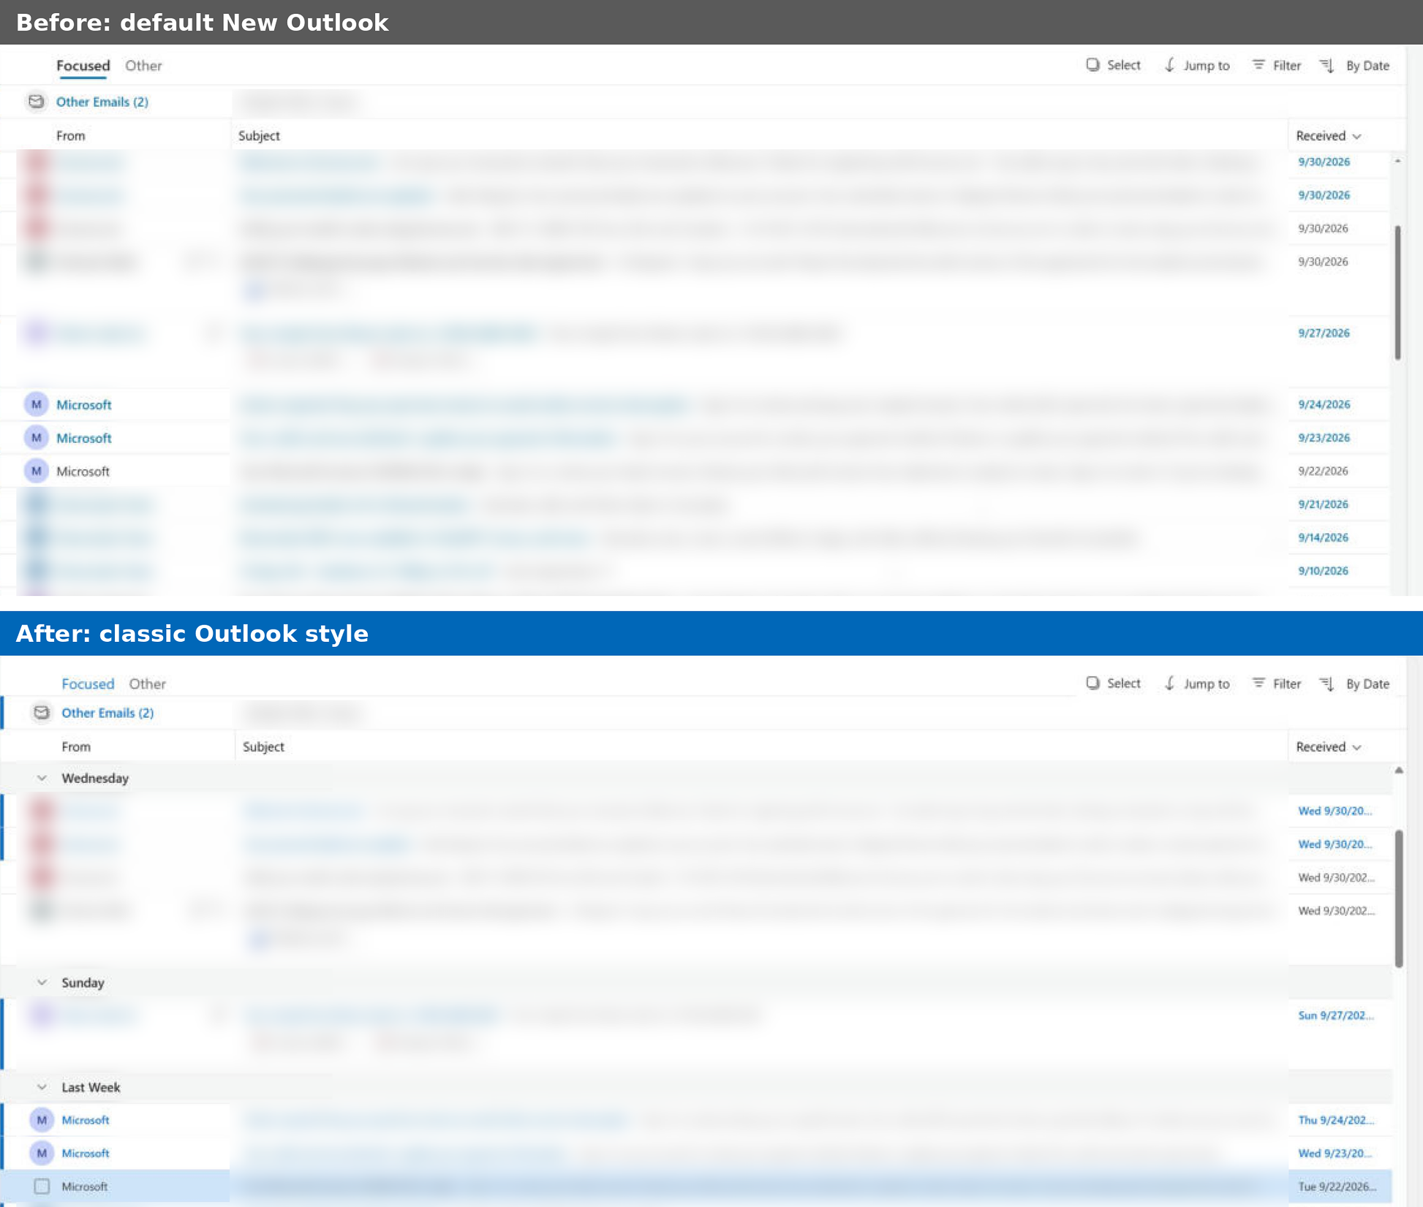Click Jump to arrow icon in Before panel

(x=1170, y=65)
